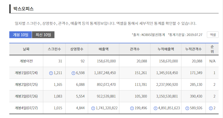223x118 pixels.
Task: Click info icon beside 1,741,320,822 revenue
Action: coord(93,108)
